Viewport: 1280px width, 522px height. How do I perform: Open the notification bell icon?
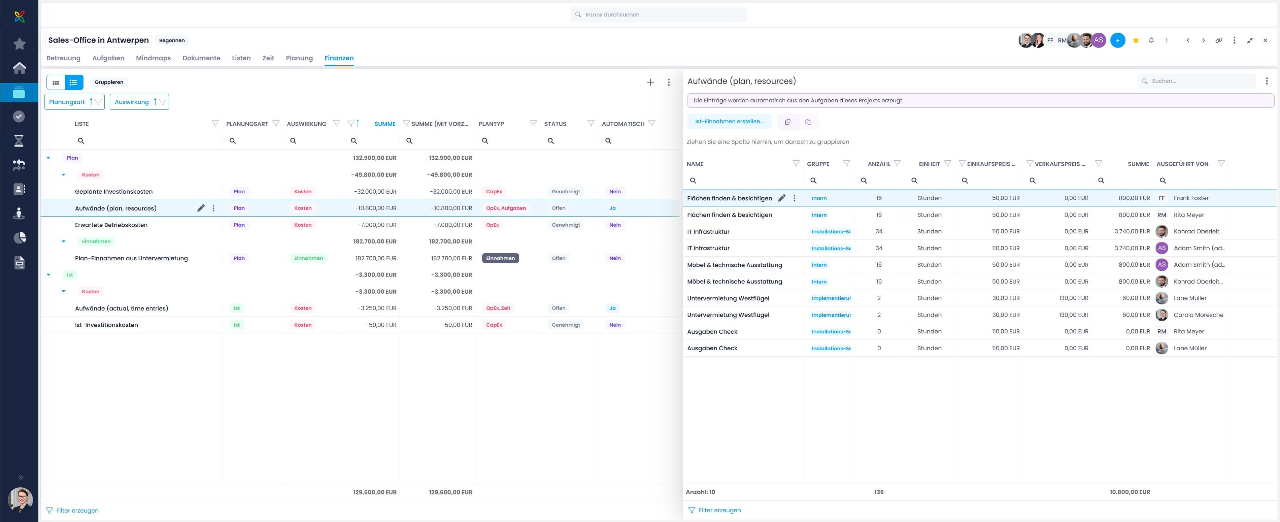1151,41
